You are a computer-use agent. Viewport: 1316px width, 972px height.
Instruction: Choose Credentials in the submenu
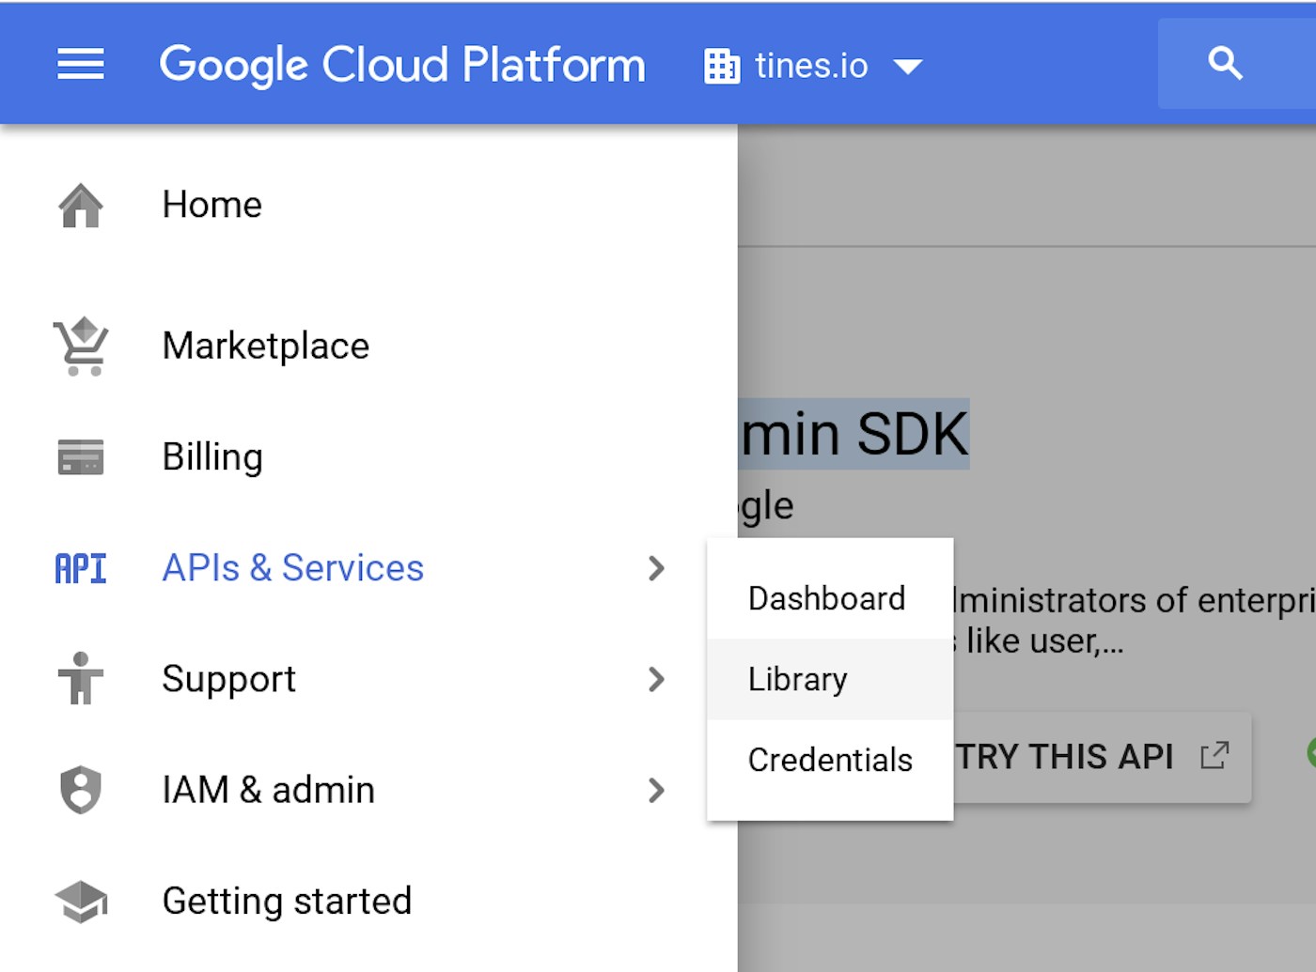click(x=830, y=760)
